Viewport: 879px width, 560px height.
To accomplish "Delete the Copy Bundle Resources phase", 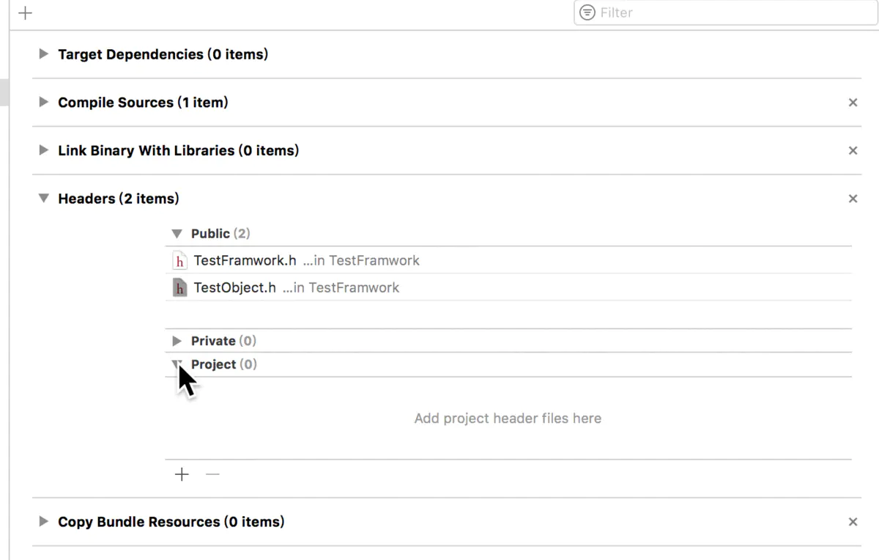I will click(x=853, y=522).
